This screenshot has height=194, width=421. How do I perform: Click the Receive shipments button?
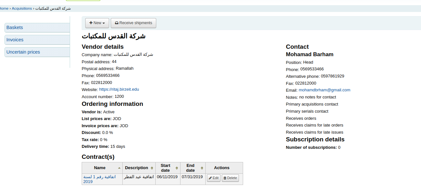click(x=133, y=23)
